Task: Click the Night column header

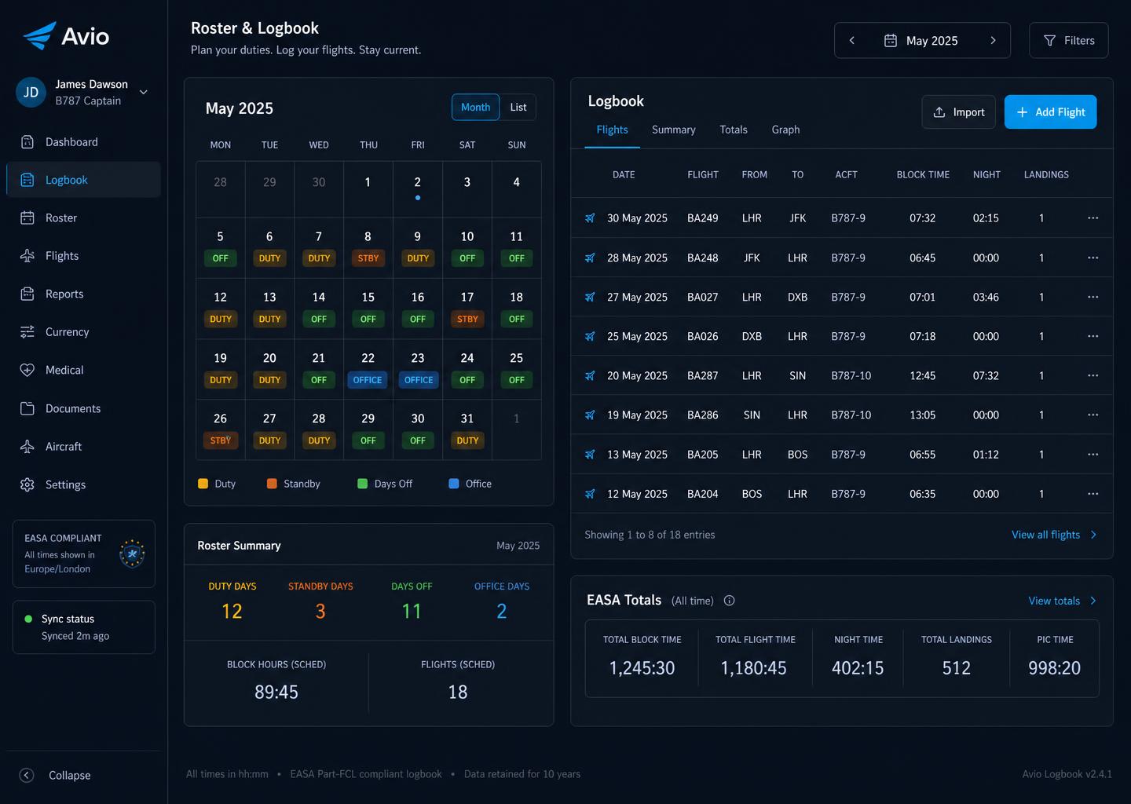Action: pyautogui.click(x=986, y=175)
